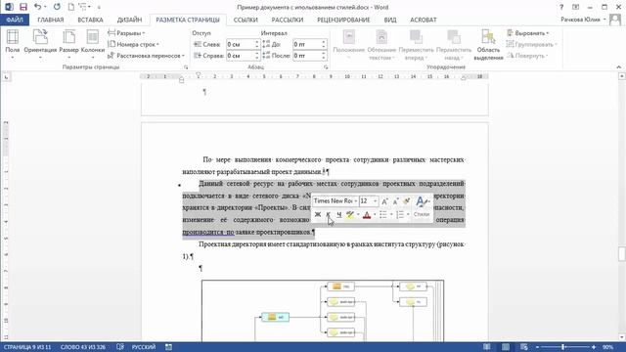The width and height of the screenshot is (626, 352).
Task: Open Абзац paragraph dialog launcher
Action: (326, 67)
